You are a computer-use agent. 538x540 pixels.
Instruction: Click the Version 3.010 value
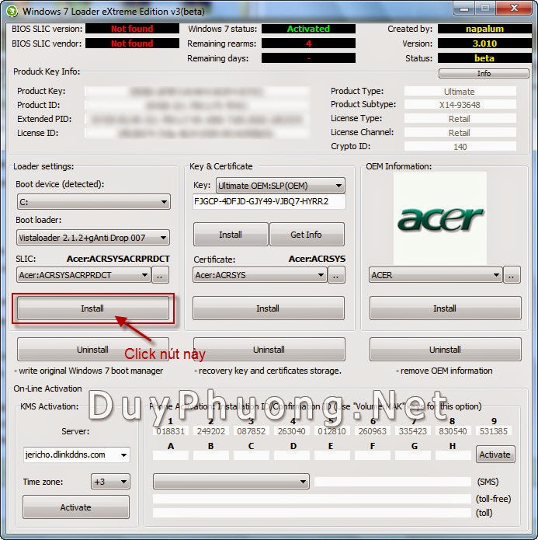point(484,44)
